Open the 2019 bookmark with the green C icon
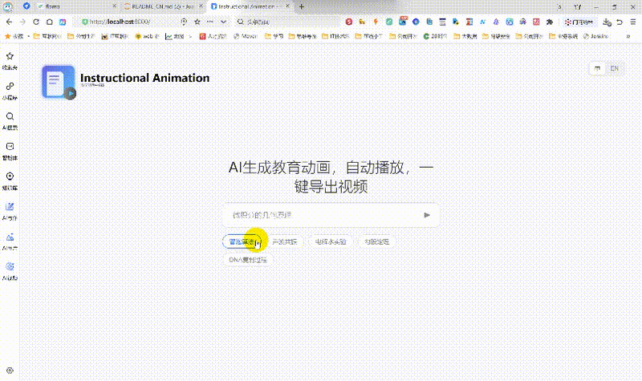The height and width of the screenshot is (381, 642). click(435, 36)
